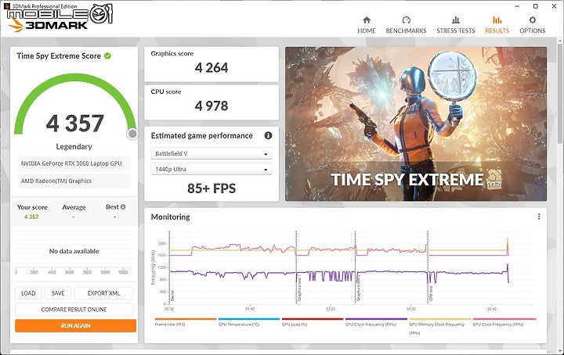564x355 pixels.
Task: Click the info icon next to Best
Action: click(x=123, y=206)
